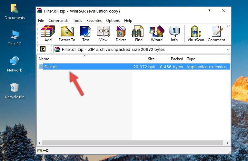Image resolution: width=248 pixels, height=161 pixels.
Task: Open the Find binoculars tool
Action: tap(139, 33)
